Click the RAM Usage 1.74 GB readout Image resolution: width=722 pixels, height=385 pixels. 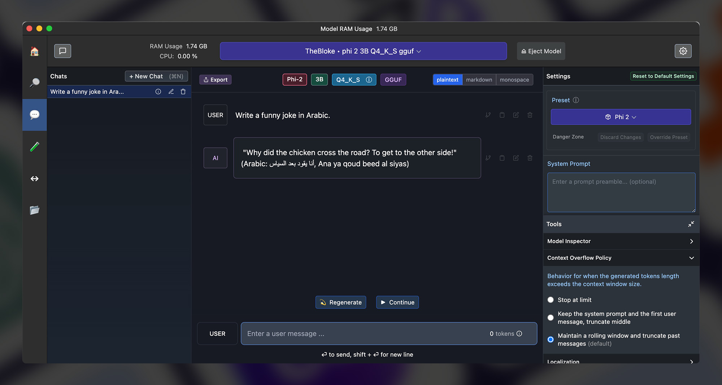coord(178,46)
